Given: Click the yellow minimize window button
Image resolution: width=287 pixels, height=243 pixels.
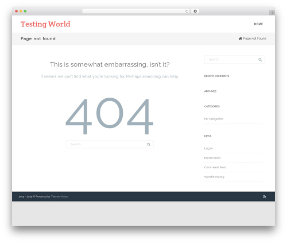Looking at the screenshot, I should click(21, 11).
